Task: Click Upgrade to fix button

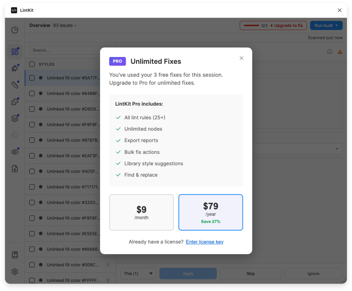Action: coord(286,26)
